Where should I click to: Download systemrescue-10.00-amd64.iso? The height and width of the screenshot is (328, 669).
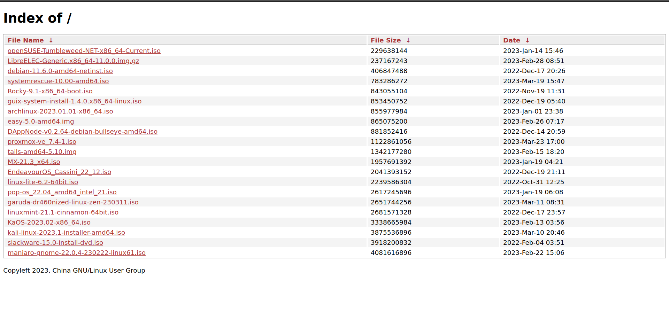[58, 81]
